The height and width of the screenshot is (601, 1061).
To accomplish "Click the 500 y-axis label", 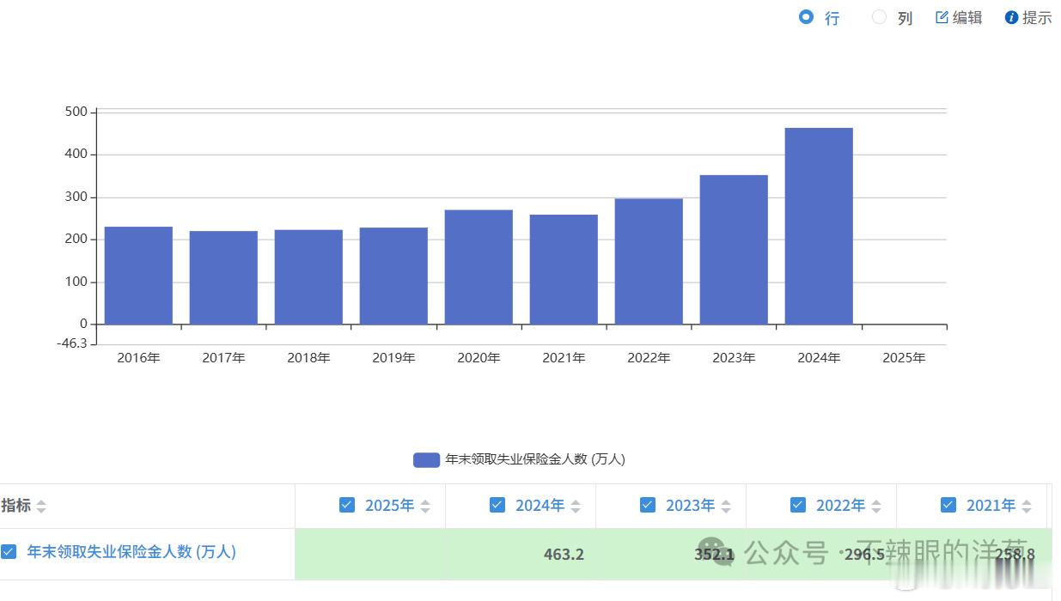I will coord(76,112).
